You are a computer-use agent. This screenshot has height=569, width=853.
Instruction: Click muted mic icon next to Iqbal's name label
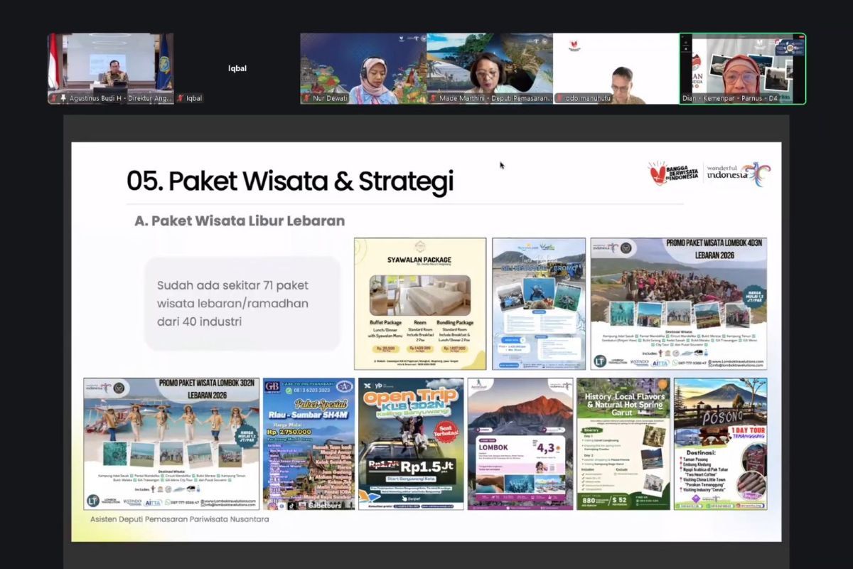pos(181,98)
